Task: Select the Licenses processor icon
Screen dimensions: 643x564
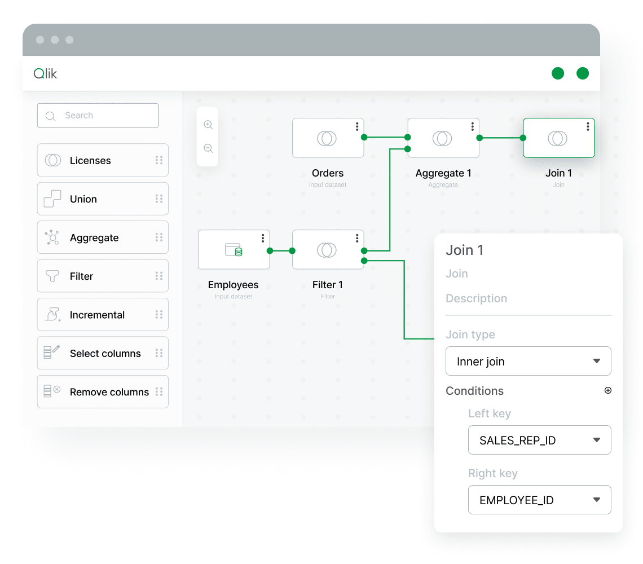Action: 53,160
